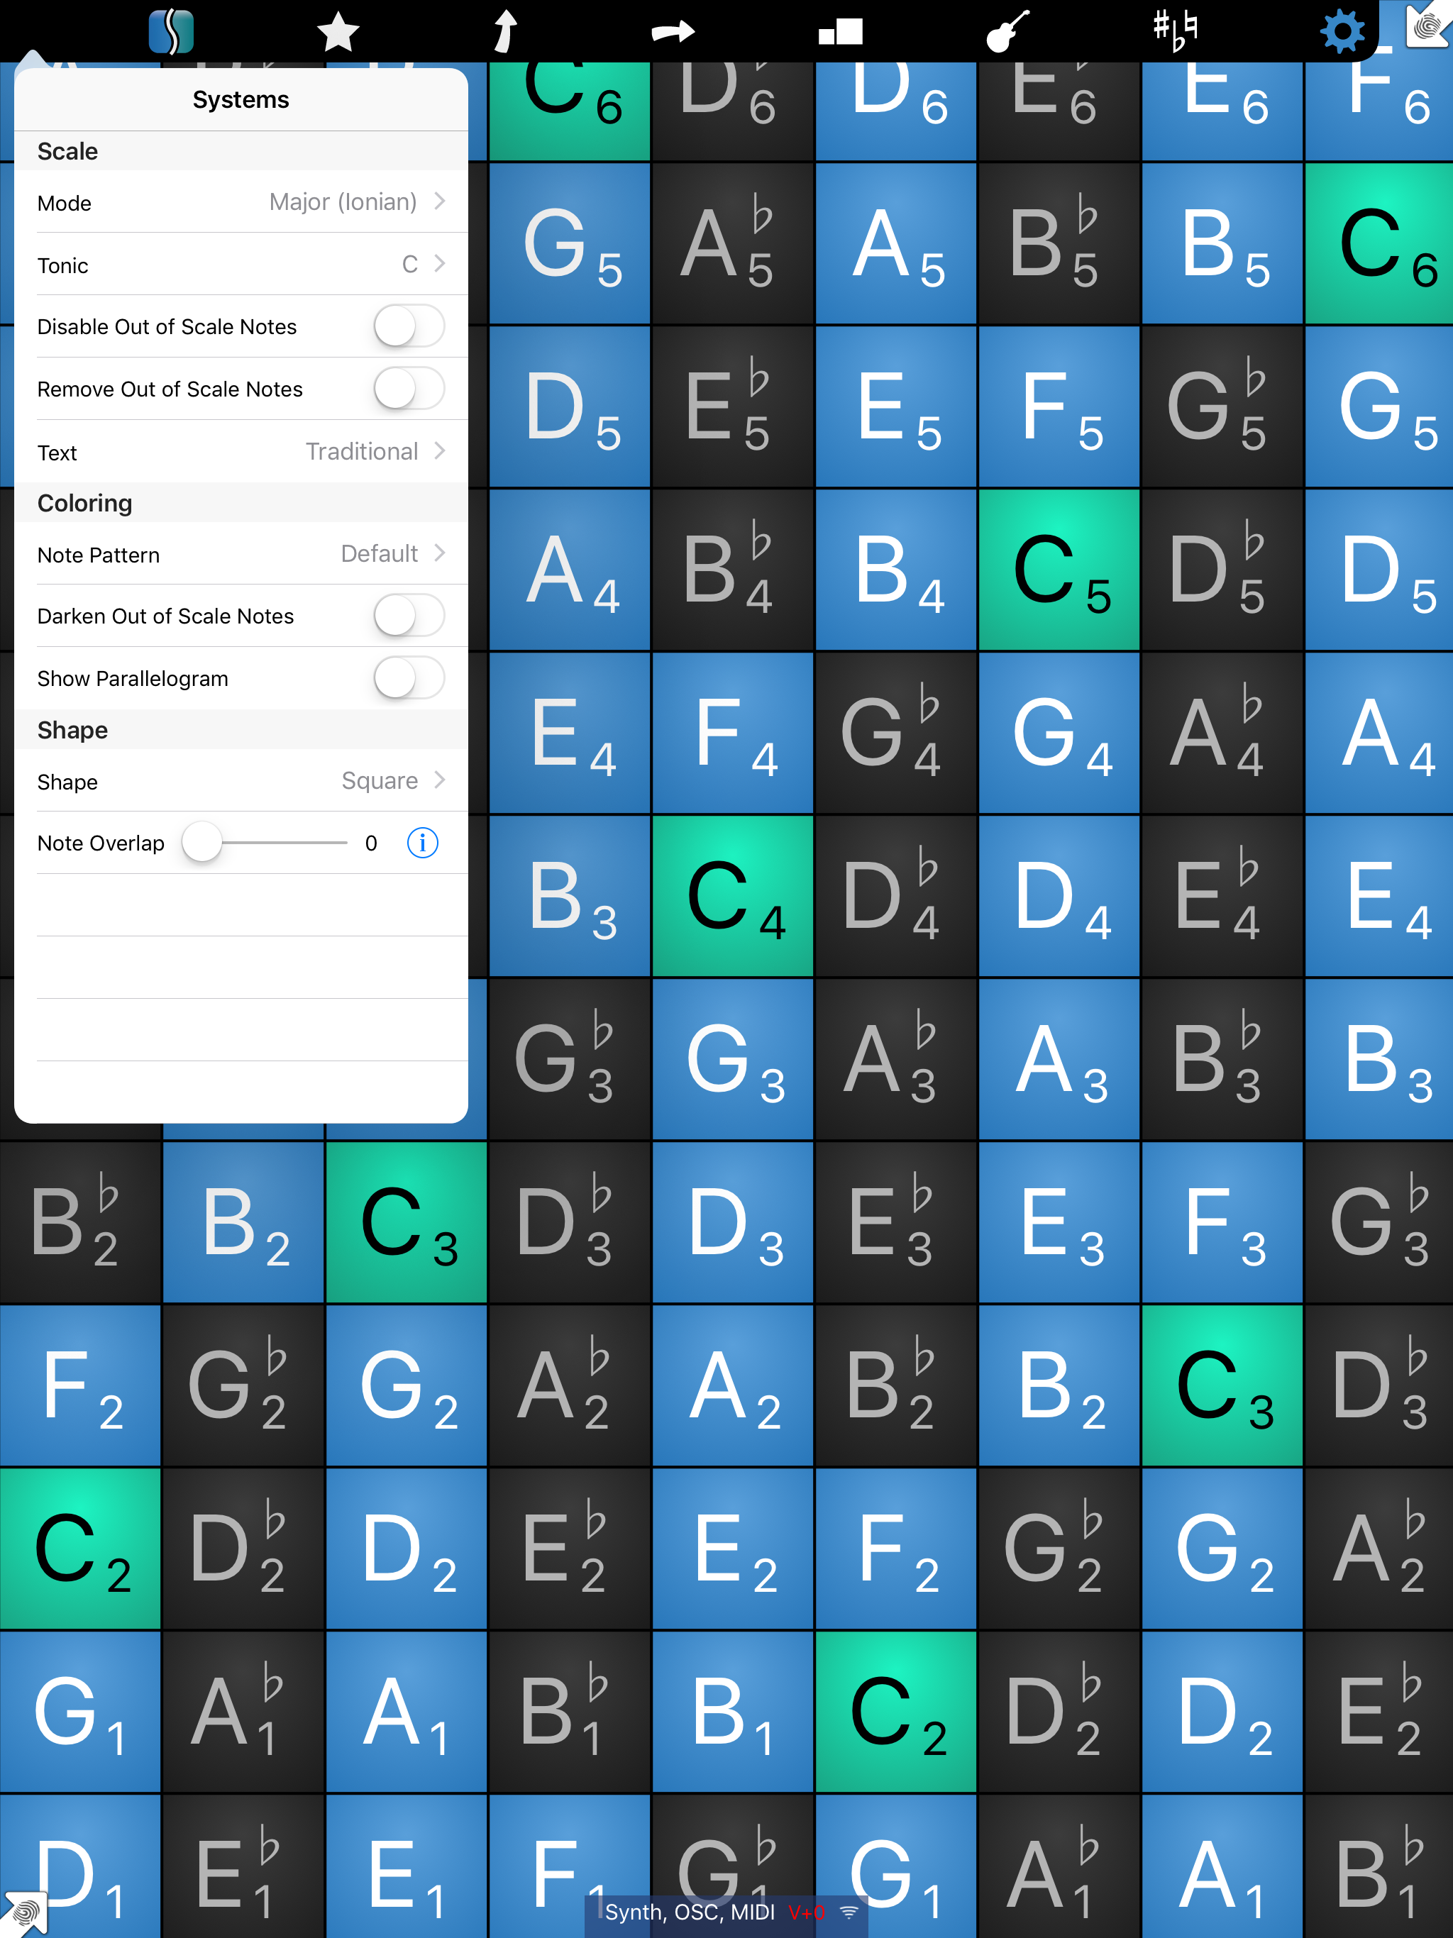This screenshot has width=1453, height=1938.
Task: Click the Note Overlap slider handle
Action: [202, 843]
